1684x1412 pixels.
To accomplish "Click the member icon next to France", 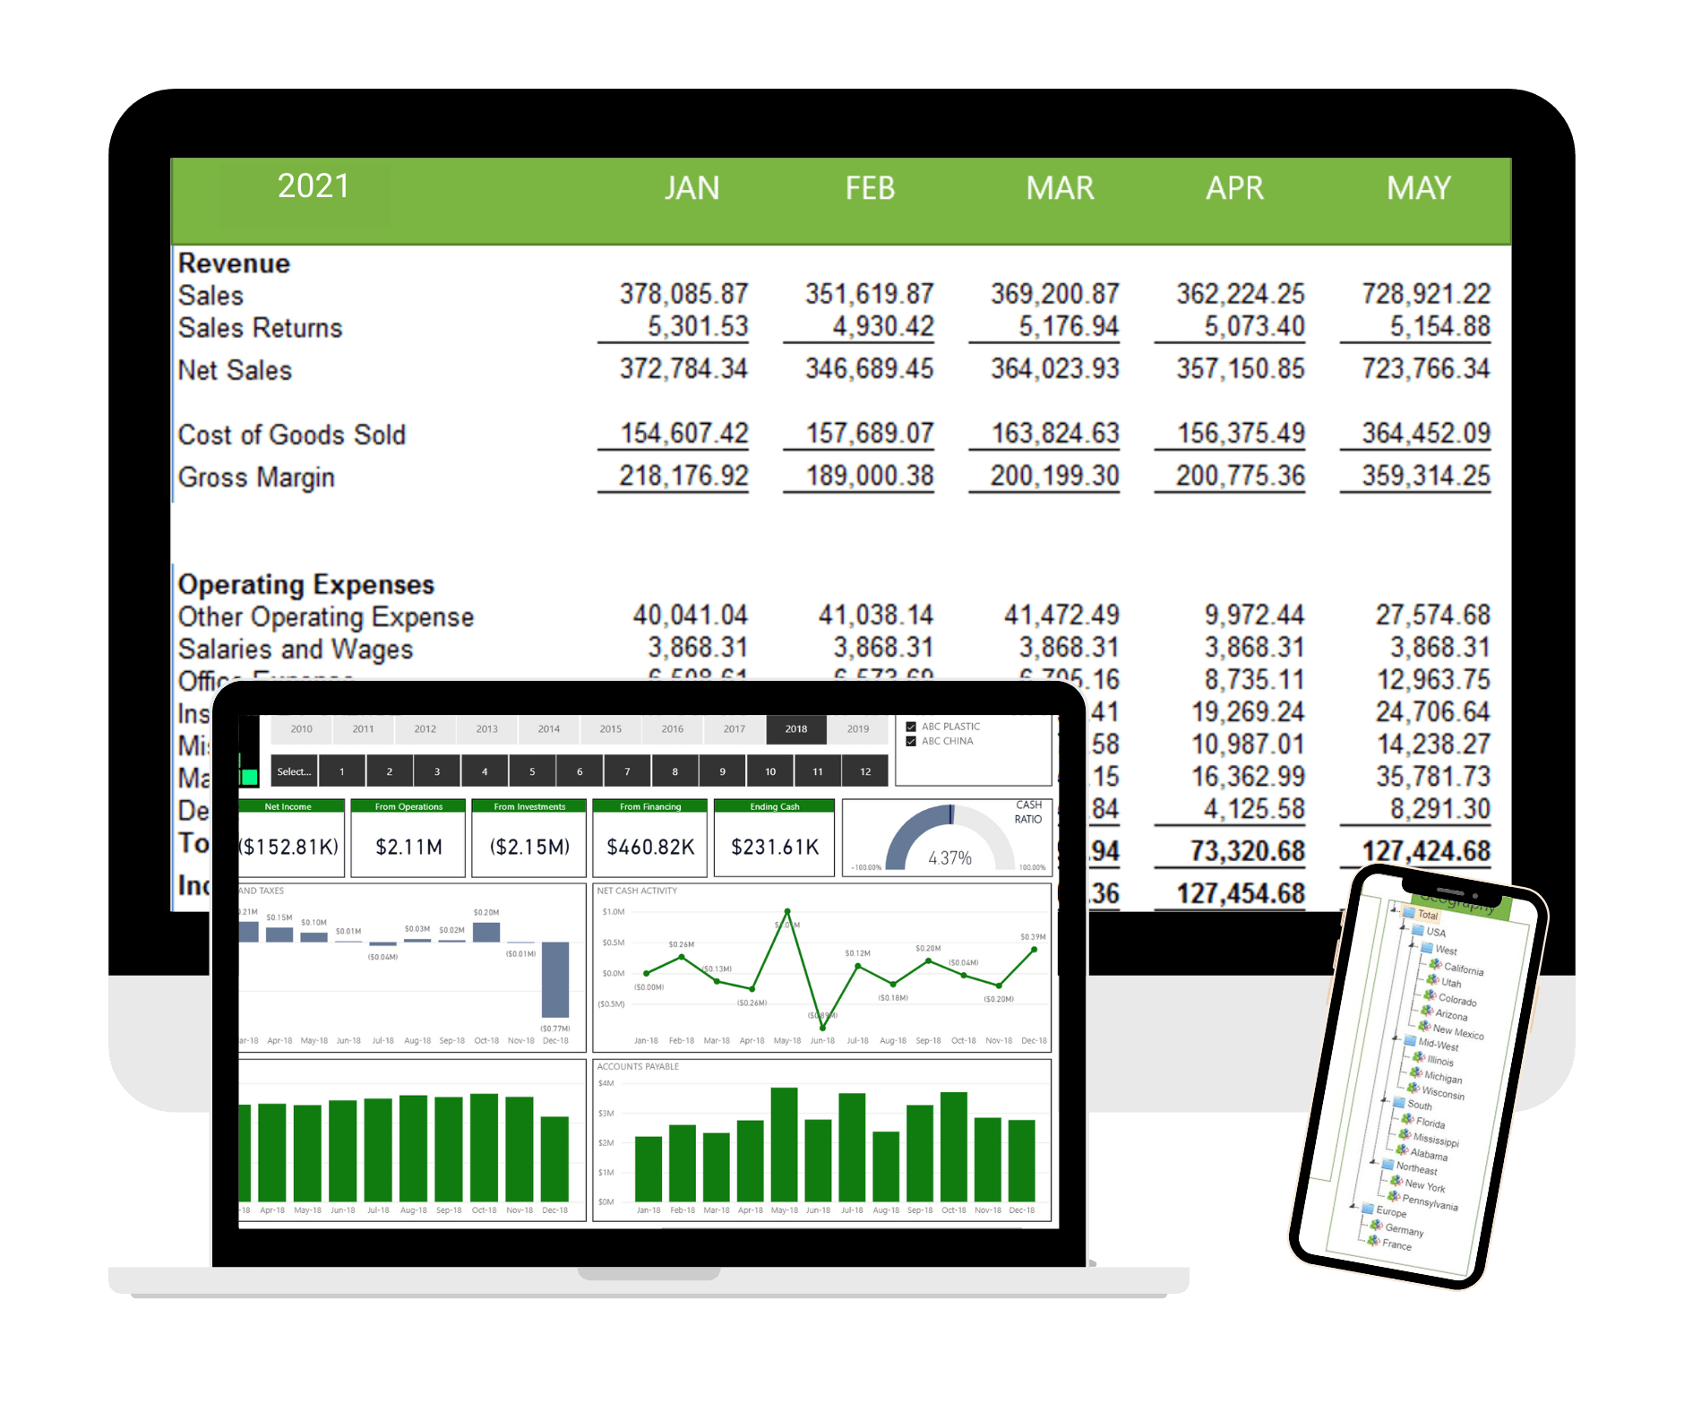I will (1373, 1240).
